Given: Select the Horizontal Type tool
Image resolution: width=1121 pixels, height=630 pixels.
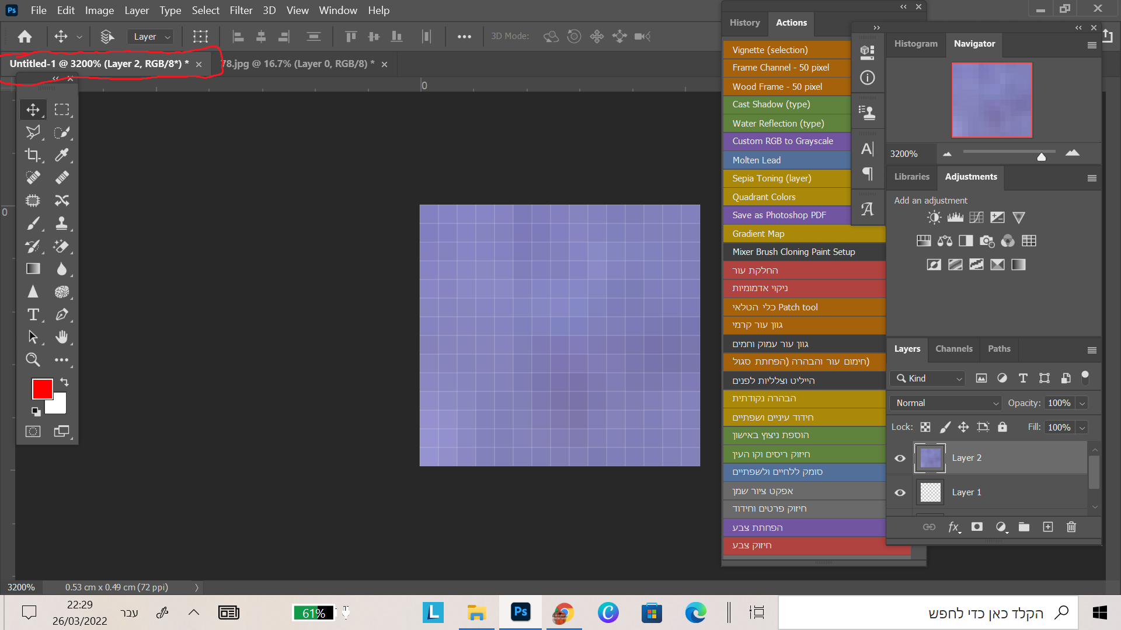Looking at the screenshot, I should point(33,315).
